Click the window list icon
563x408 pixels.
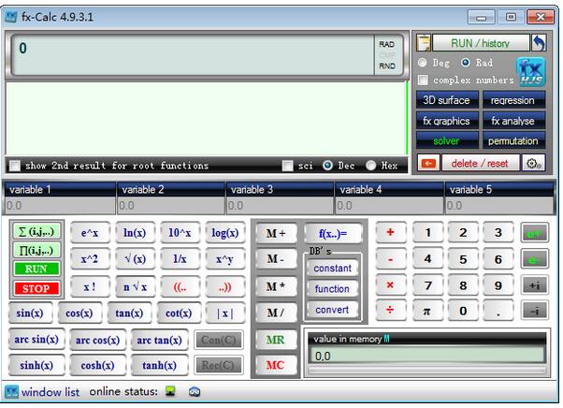tap(11, 392)
